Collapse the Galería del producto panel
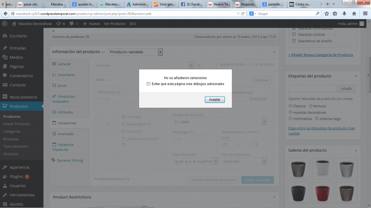The width and height of the screenshot is (371, 208). click(355, 150)
